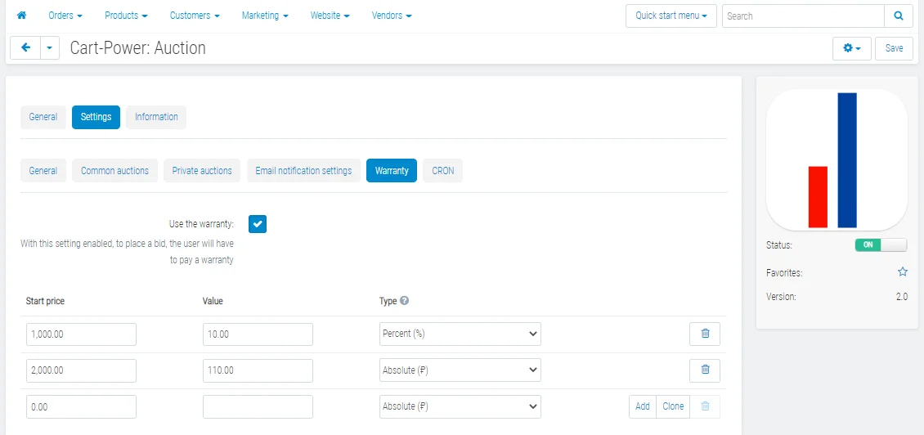Screen dimensions: 924x435
Task: Open the gear settings menu
Action: (851, 48)
